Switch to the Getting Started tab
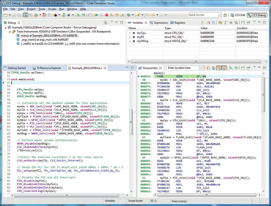The width and height of the screenshot is (271, 206). tap(15, 68)
